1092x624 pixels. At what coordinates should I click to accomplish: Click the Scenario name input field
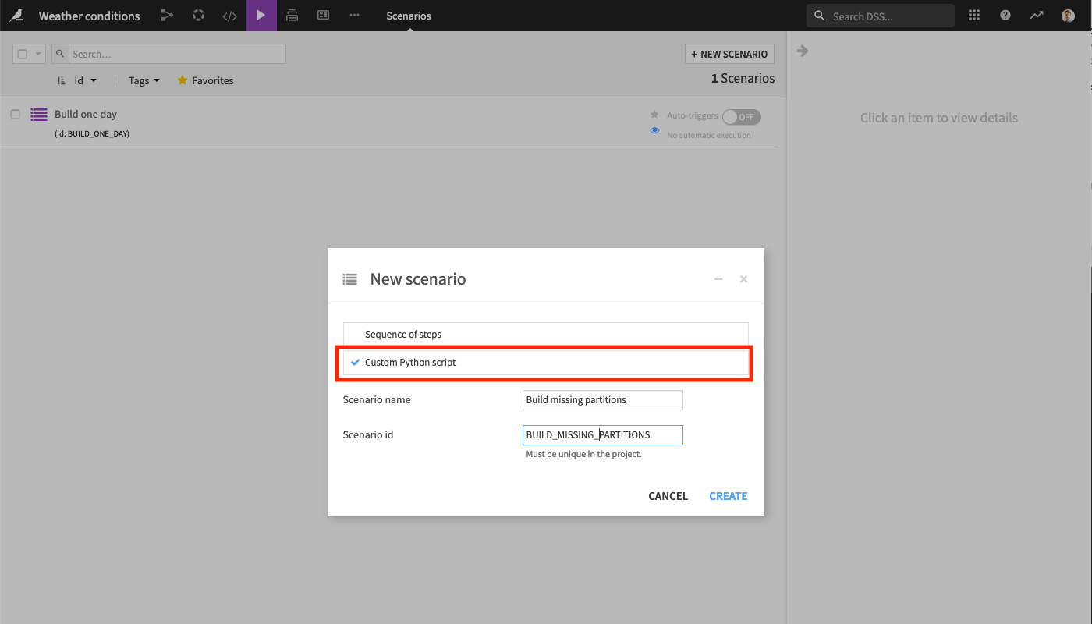[602, 400]
